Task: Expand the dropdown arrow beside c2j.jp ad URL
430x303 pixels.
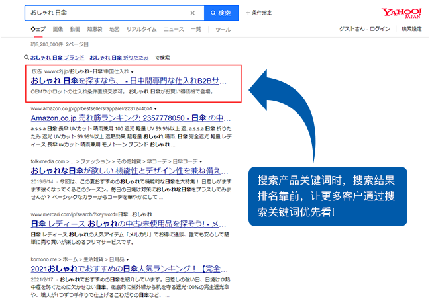Action: (x=133, y=70)
